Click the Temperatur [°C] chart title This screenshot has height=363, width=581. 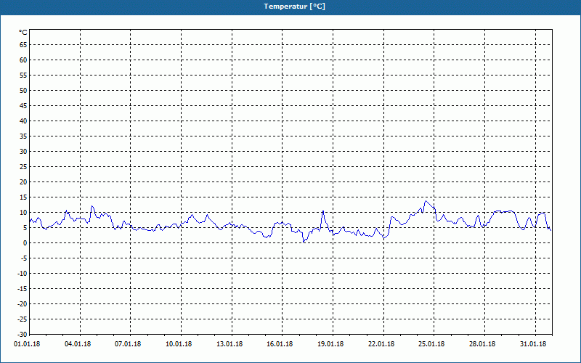295,7
